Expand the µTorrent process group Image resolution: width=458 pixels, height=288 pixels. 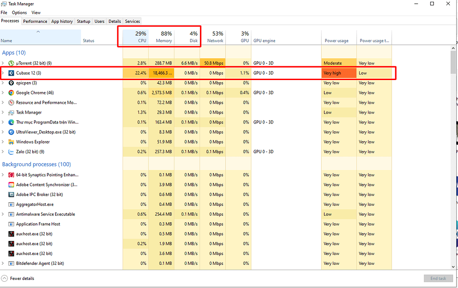coord(4,63)
